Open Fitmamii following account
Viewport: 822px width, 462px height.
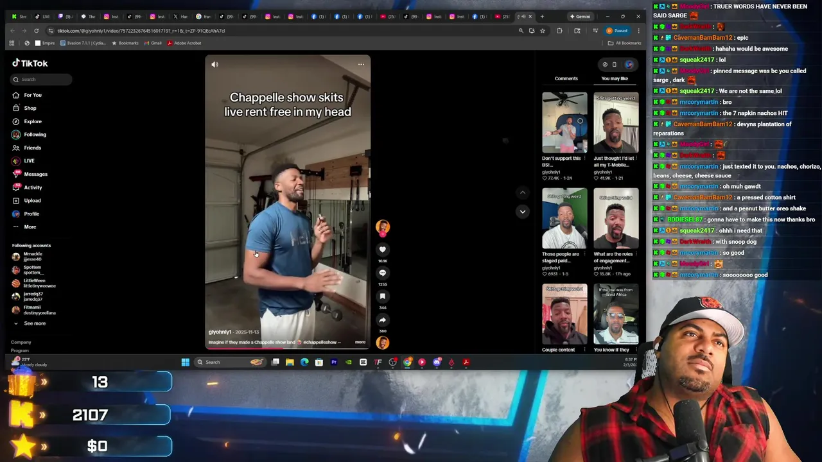pyautogui.click(x=33, y=310)
